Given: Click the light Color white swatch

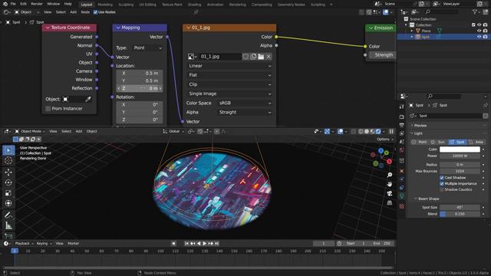Looking at the screenshot, I should [x=460, y=149].
